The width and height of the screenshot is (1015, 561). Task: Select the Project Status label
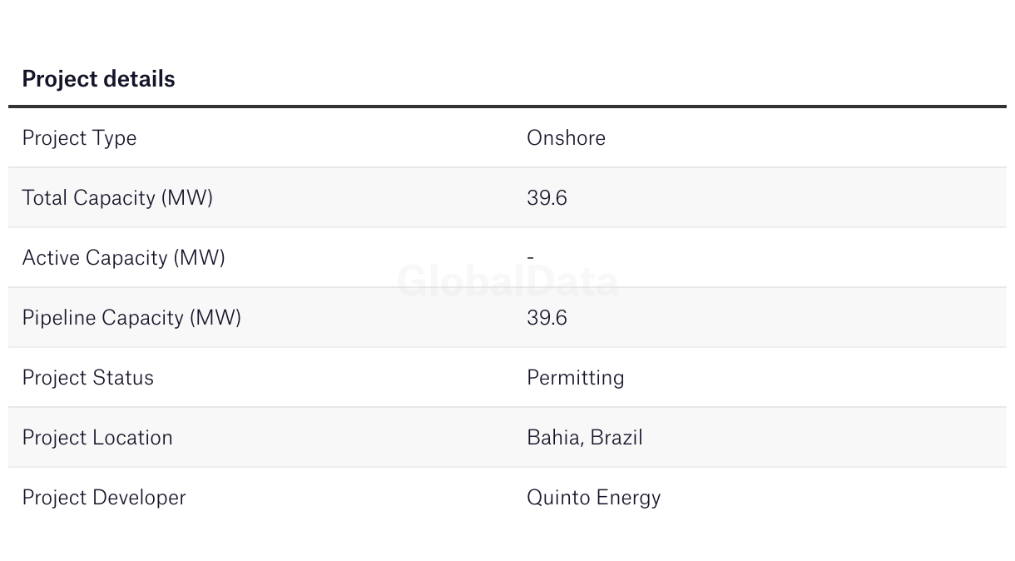(87, 378)
